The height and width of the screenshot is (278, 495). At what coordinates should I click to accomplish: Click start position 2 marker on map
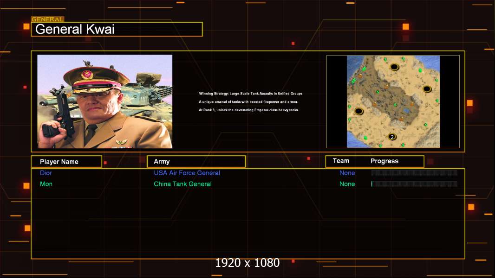392,137
